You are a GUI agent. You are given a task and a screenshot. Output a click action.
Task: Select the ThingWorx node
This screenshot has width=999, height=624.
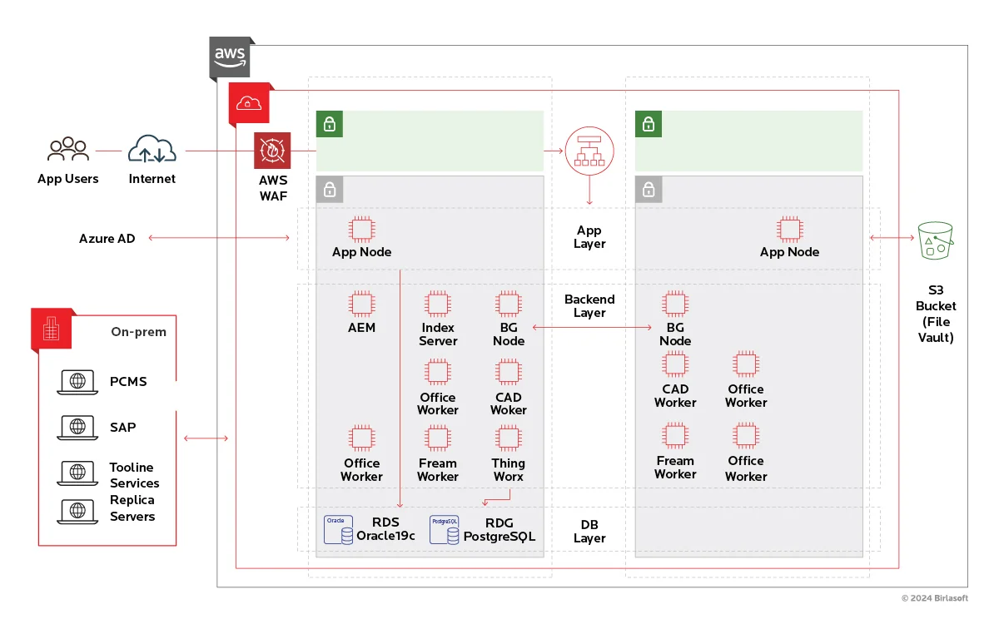[508, 440]
